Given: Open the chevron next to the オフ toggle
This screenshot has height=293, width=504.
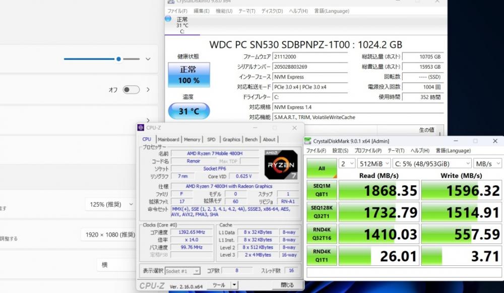Looking at the screenshot, I should [148, 90].
